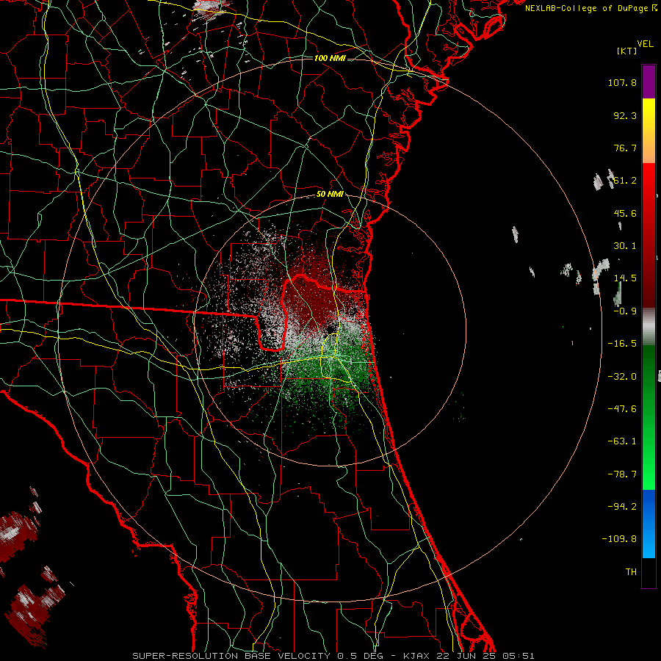Click the 30.1 velocity scale value
This screenshot has height=661, width=661.
[x=625, y=246]
